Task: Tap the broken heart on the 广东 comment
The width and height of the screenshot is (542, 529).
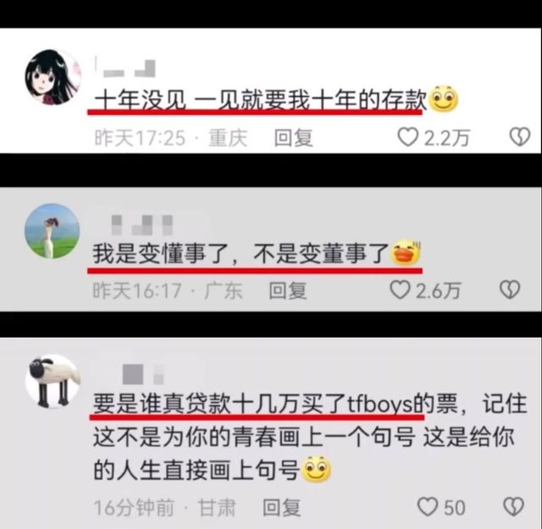Action: point(510,289)
